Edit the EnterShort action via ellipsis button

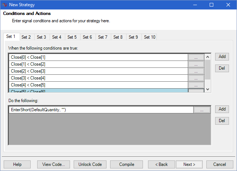pyautogui.click(x=202, y=110)
